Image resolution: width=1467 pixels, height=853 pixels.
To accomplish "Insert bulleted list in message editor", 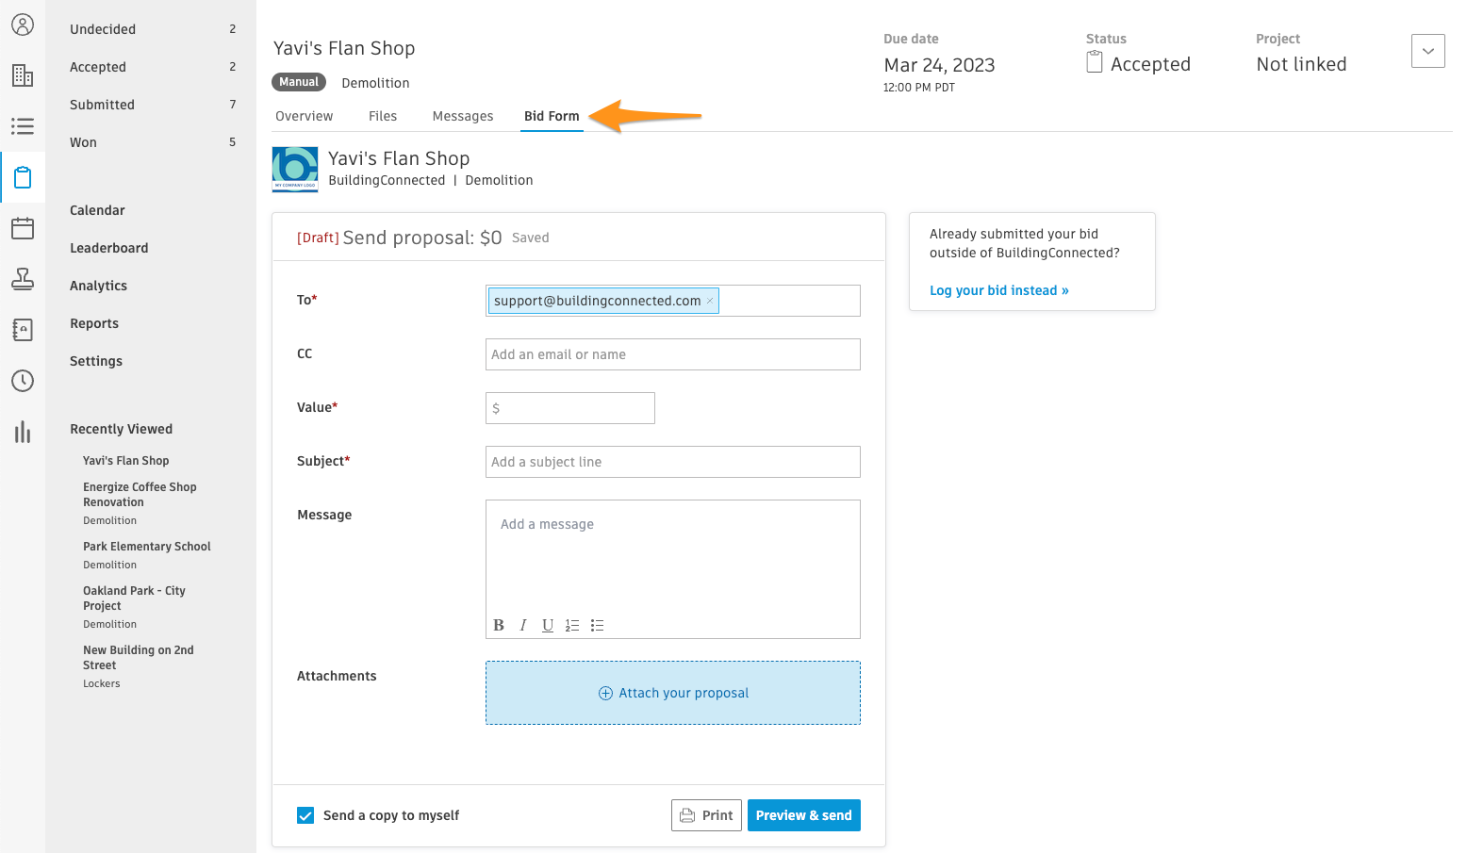I will 597,625.
